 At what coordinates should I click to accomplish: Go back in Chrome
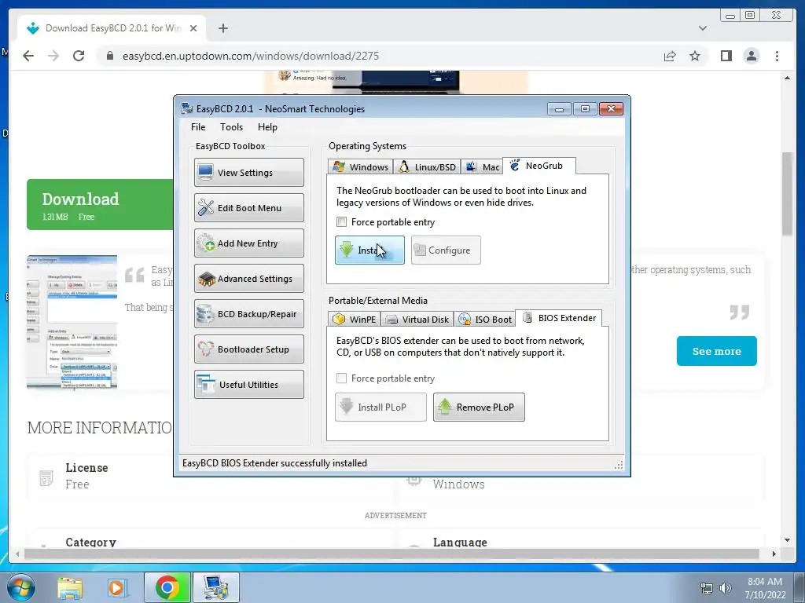coord(28,56)
